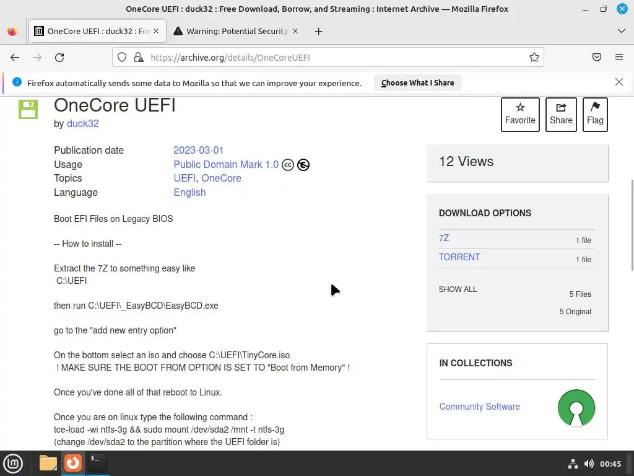Image resolution: width=634 pixels, height=476 pixels.
Task: Open Public Domain Mark 1.0 link
Action: point(226,164)
